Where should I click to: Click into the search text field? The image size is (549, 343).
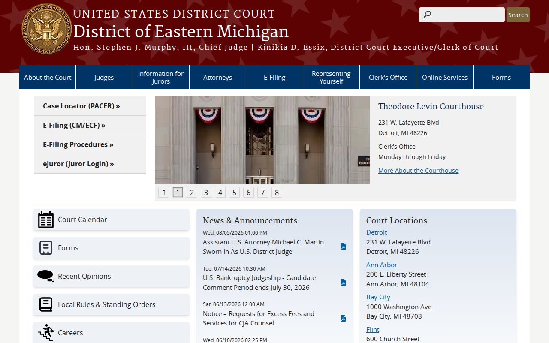point(462,15)
